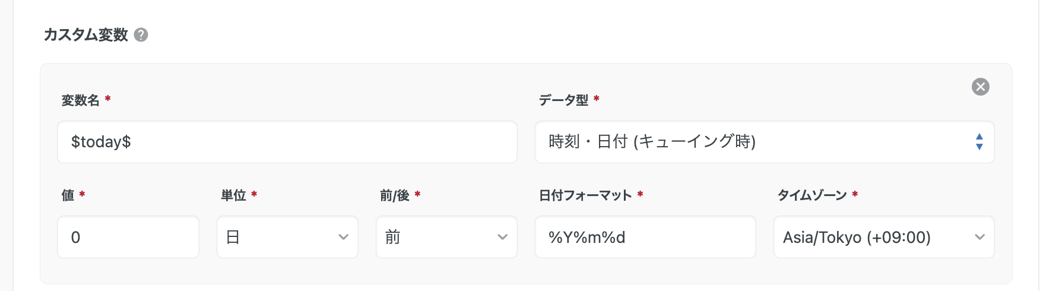Screen dimensions: 1040x291
Task: Click the help icon beside カスタム変数
Action: (141, 35)
